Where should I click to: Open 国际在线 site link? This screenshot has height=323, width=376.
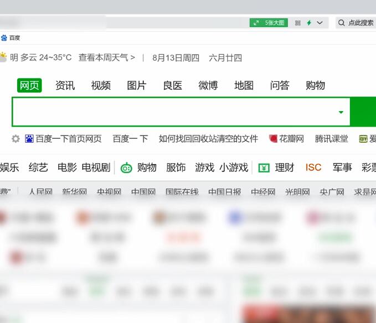(x=182, y=191)
